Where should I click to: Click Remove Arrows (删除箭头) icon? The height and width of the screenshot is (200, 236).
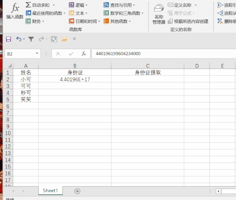point(220,21)
